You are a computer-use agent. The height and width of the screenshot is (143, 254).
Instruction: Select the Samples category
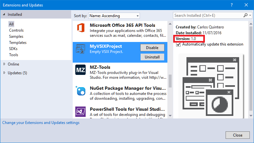(16, 36)
